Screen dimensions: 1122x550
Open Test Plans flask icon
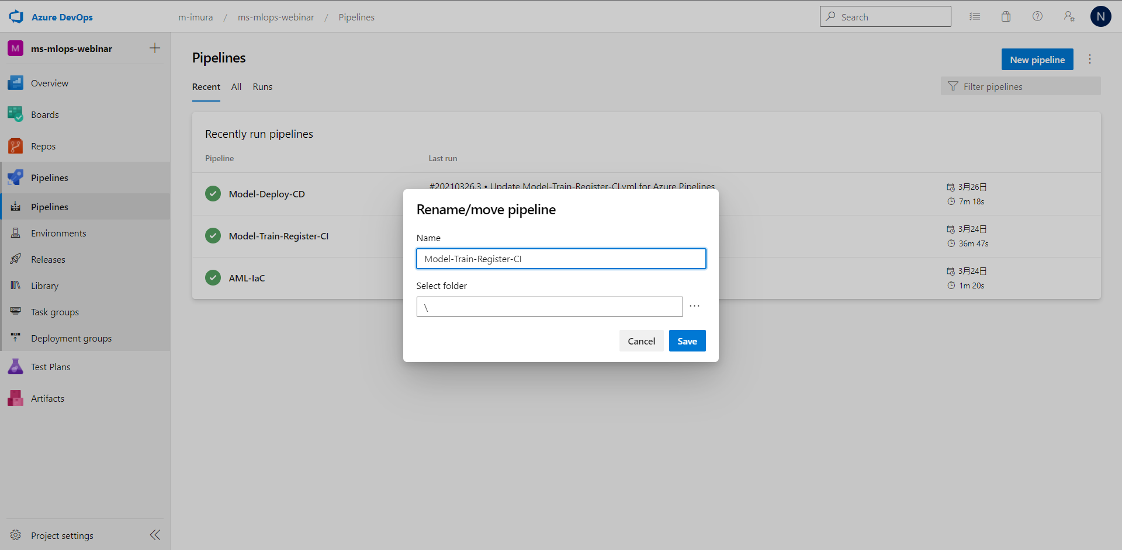[x=16, y=367]
